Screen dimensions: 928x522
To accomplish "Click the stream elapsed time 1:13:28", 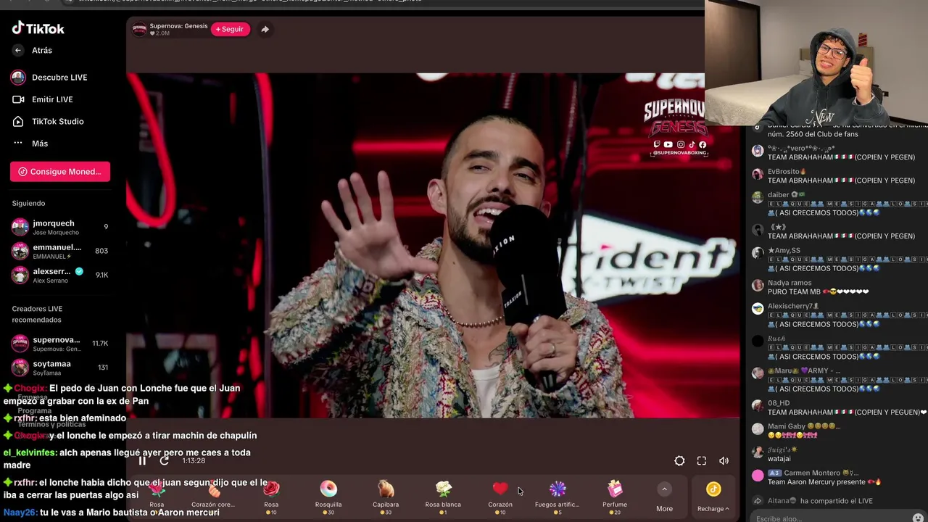I will (x=194, y=460).
